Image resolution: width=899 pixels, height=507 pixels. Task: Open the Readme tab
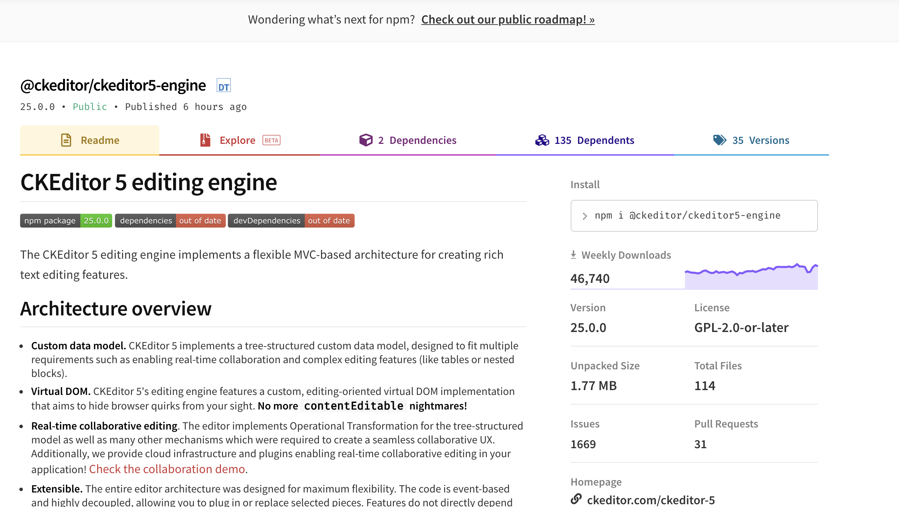[90, 140]
